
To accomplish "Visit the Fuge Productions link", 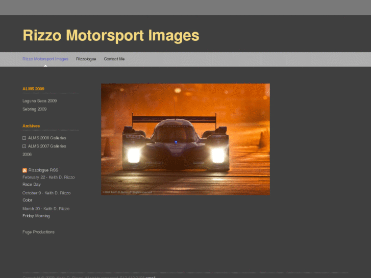I will [x=38, y=232].
